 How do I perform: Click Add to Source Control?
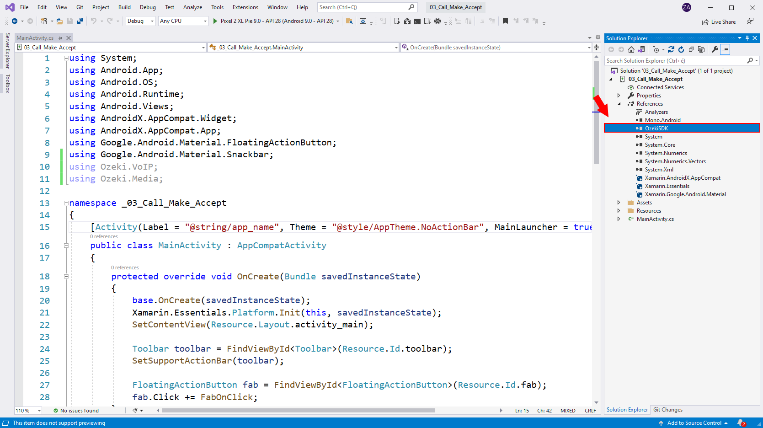(x=693, y=423)
